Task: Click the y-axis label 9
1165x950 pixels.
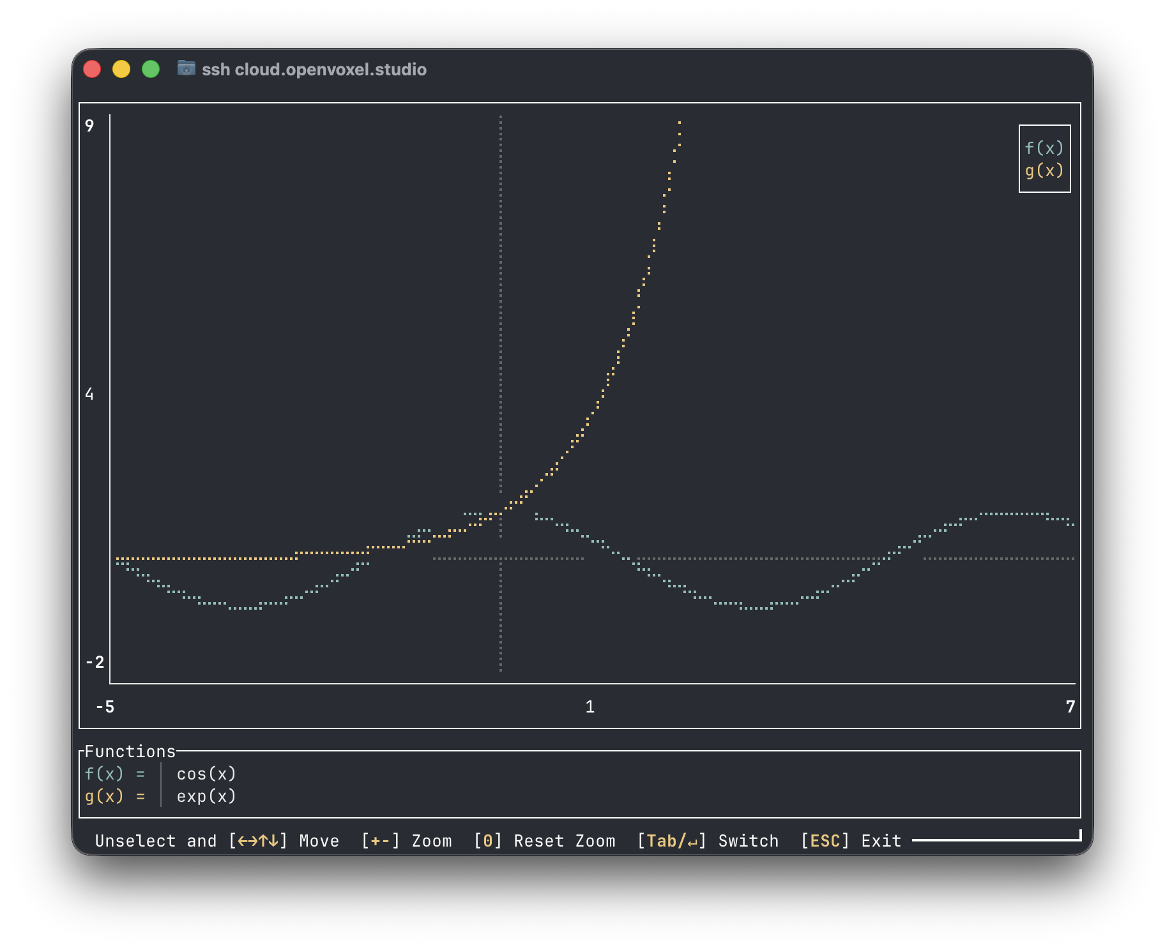Action: (x=89, y=126)
